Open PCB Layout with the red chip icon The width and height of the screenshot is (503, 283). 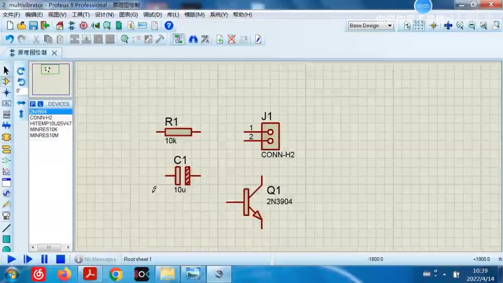tap(83, 26)
